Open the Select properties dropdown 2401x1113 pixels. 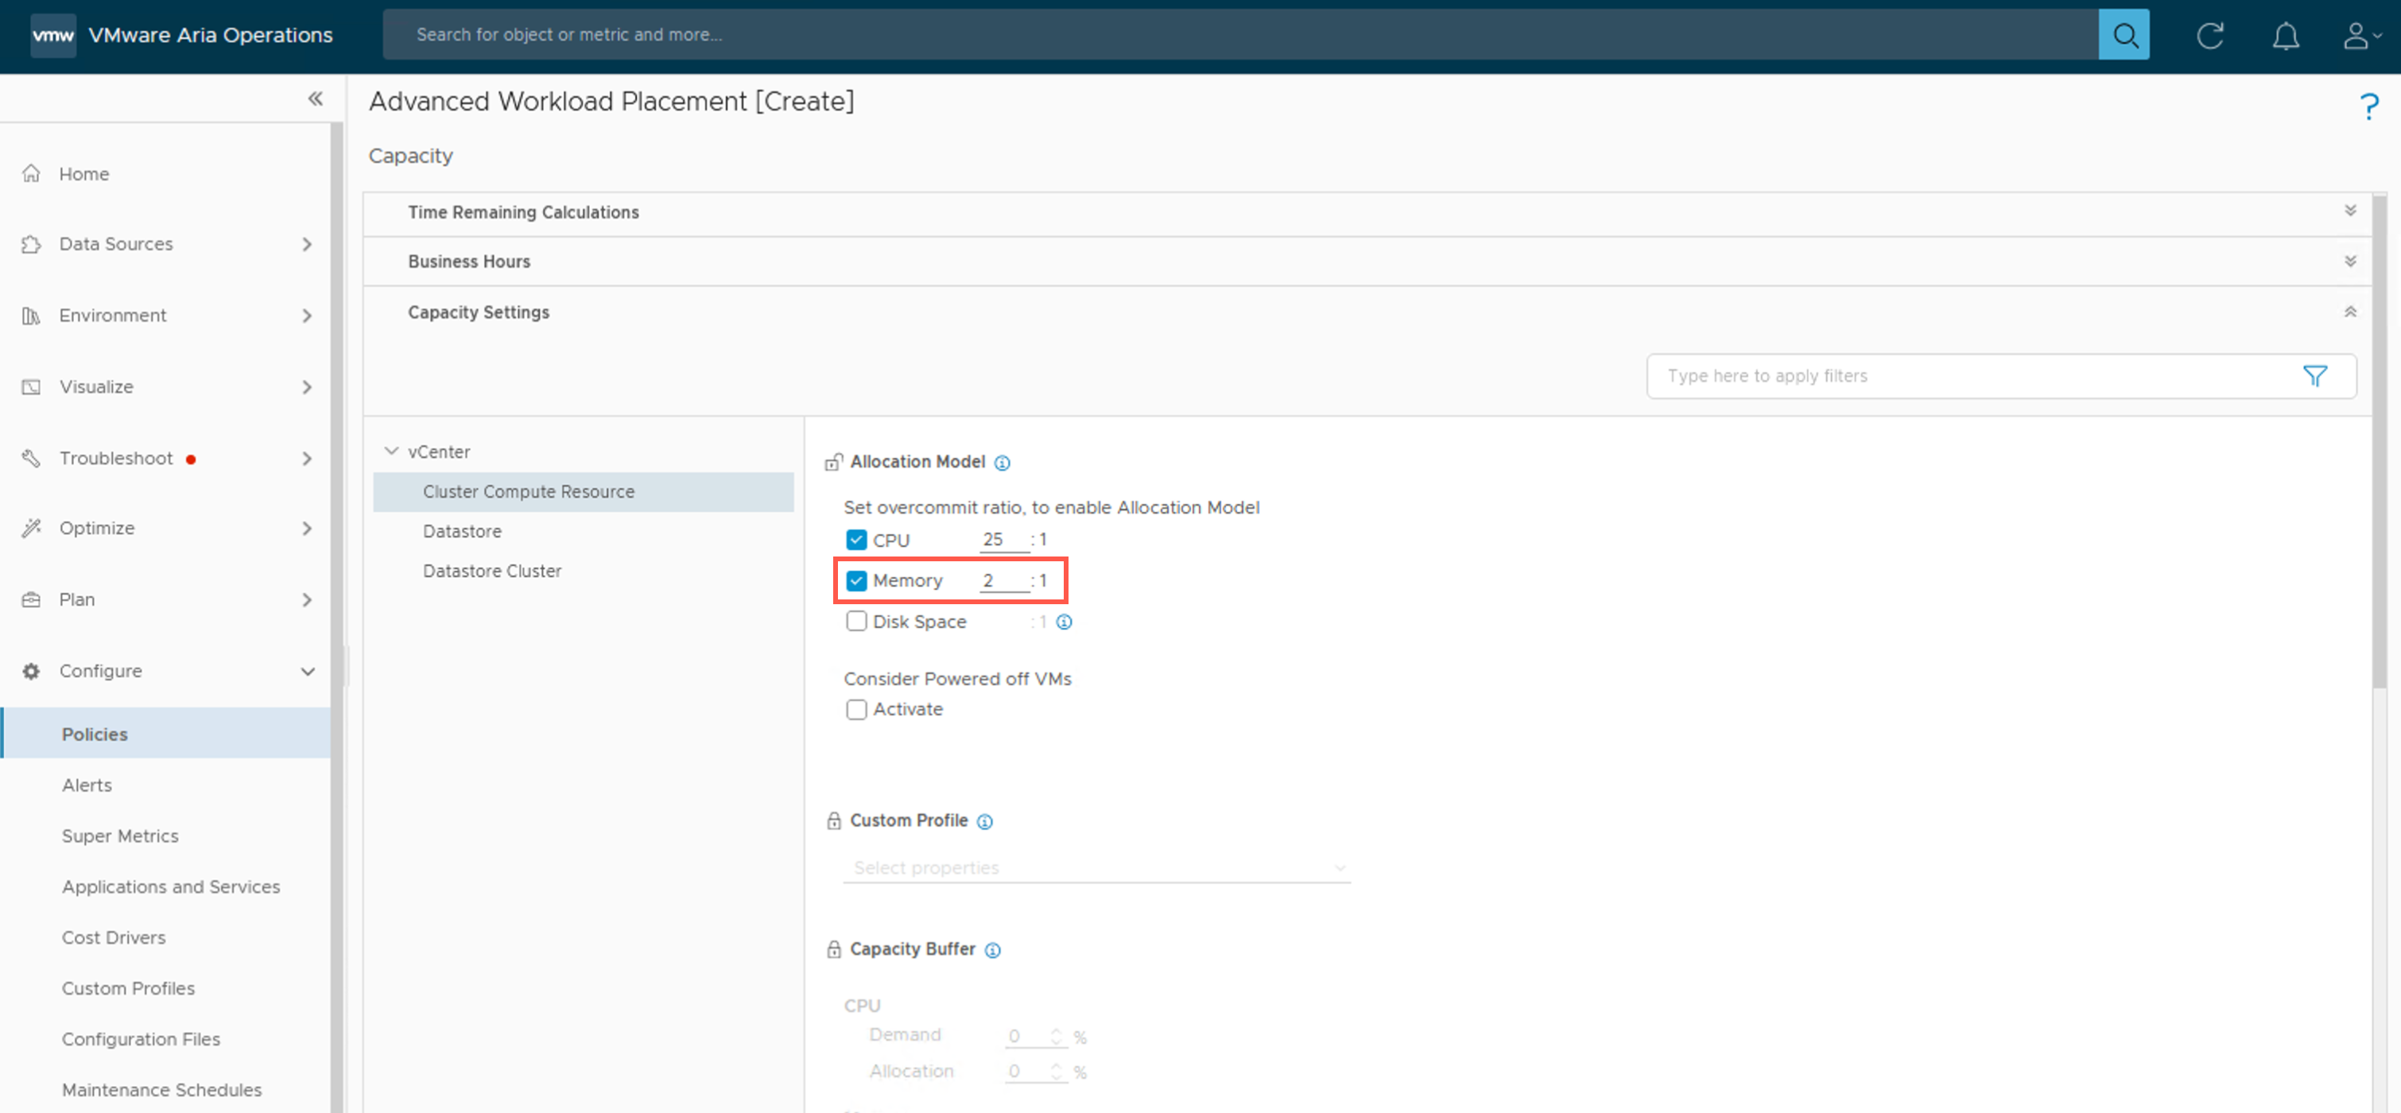pos(1096,868)
